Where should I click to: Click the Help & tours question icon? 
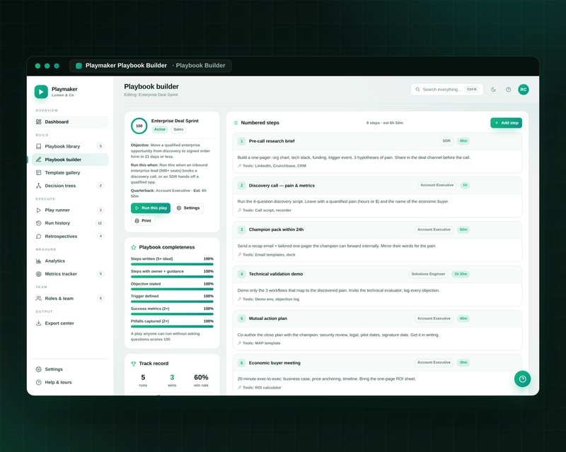pos(39,382)
